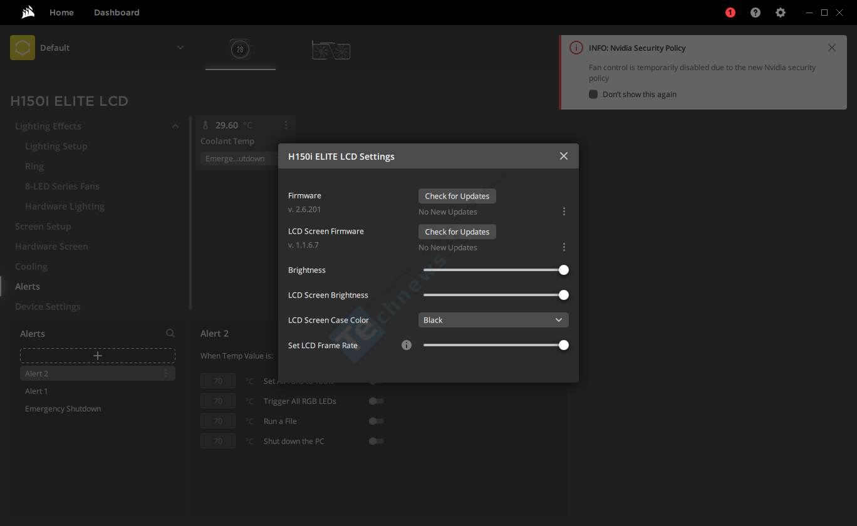Open LCD Screen Firmware more options menu
This screenshot has height=526, width=857.
coord(564,247)
